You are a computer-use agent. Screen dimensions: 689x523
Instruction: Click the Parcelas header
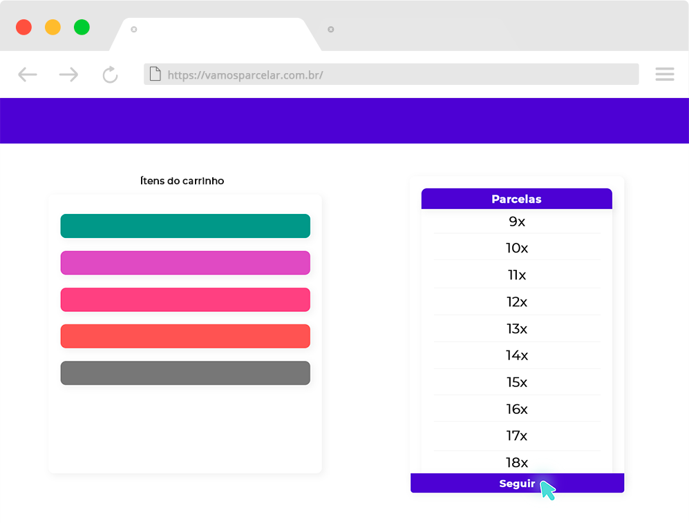(x=516, y=199)
